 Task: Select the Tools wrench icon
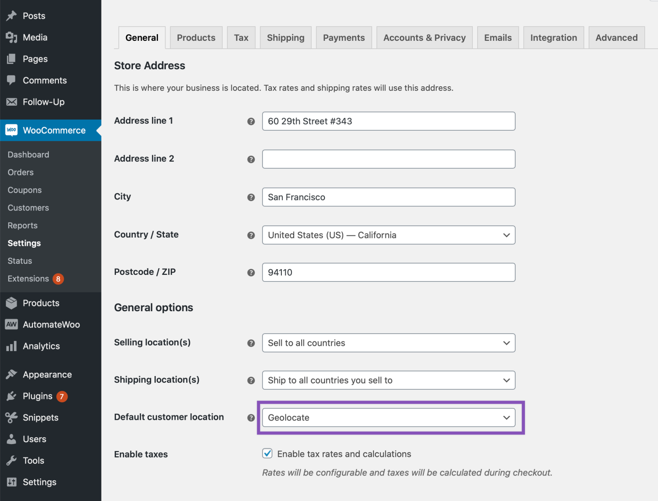pyautogui.click(x=11, y=460)
